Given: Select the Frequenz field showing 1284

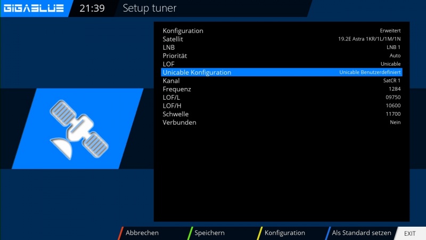Looking at the screenshot, I should 281,89.
